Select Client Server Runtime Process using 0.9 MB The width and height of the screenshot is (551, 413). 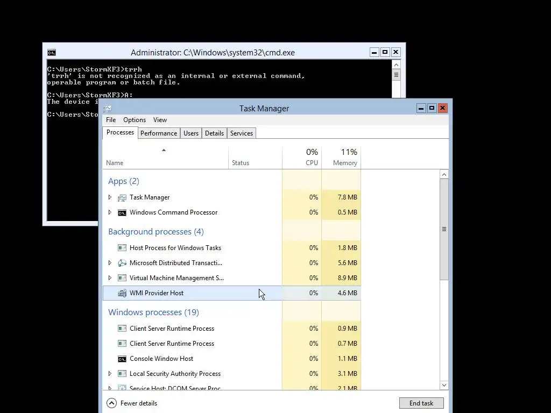231,329
